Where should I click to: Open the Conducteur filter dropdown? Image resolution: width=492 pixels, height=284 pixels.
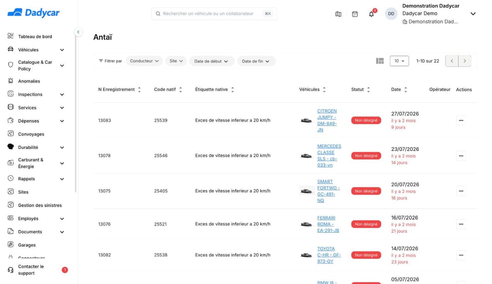[x=144, y=61]
